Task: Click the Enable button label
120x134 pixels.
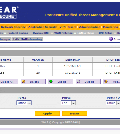Action: [x=62, y=82]
